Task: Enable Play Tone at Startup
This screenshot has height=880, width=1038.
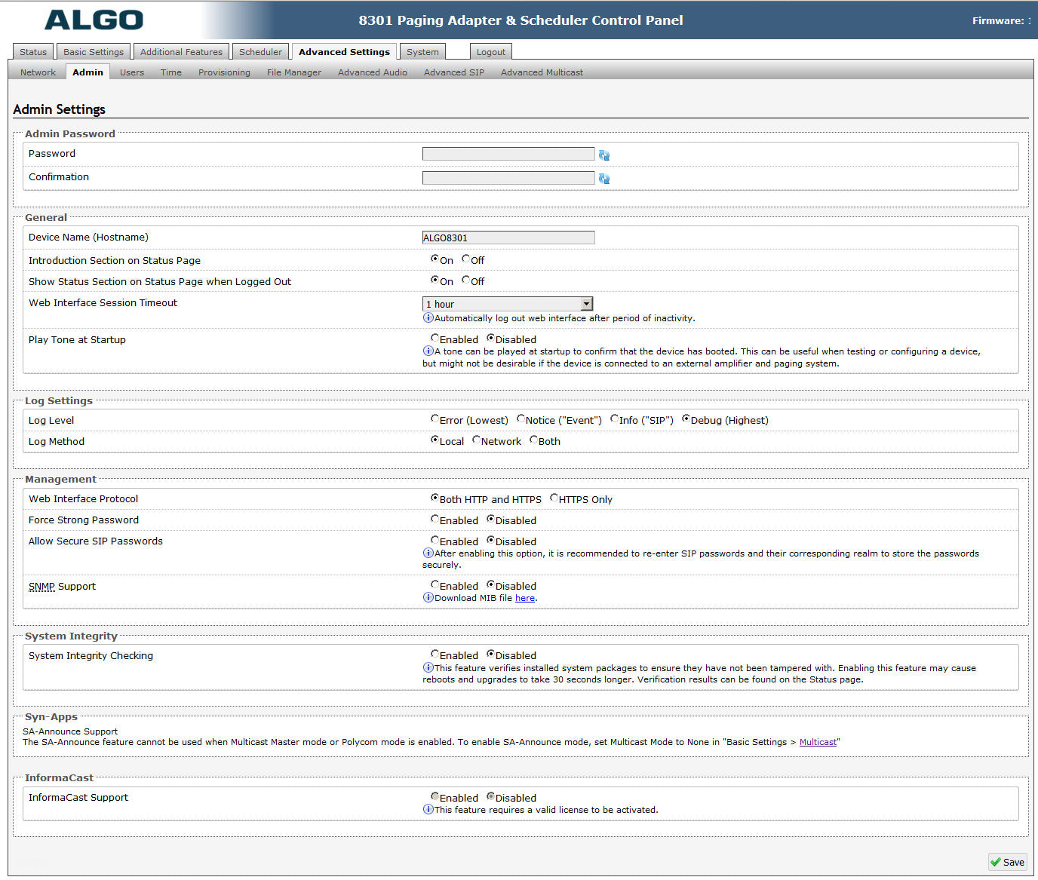Action: pyautogui.click(x=435, y=339)
